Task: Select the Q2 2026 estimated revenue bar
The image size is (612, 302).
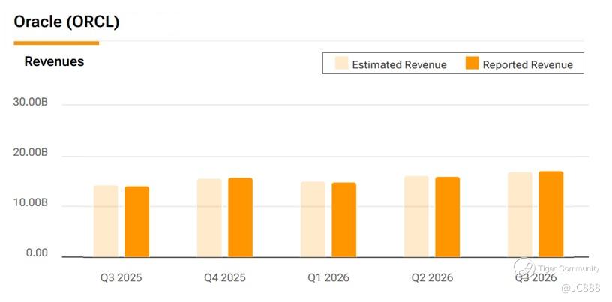Action: pyautogui.click(x=416, y=217)
